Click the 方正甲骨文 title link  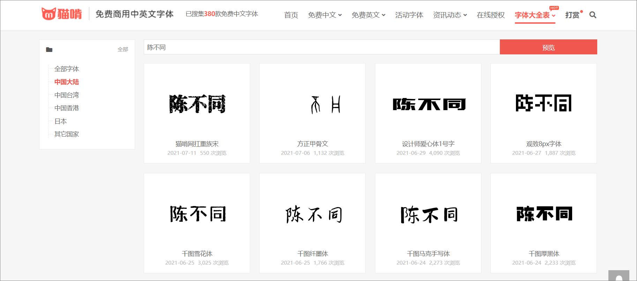tap(313, 144)
